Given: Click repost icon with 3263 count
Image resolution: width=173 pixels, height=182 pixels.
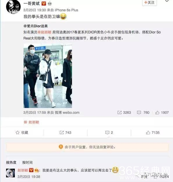Looking at the screenshot, I should pyautogui.click(x=124, y=112).
